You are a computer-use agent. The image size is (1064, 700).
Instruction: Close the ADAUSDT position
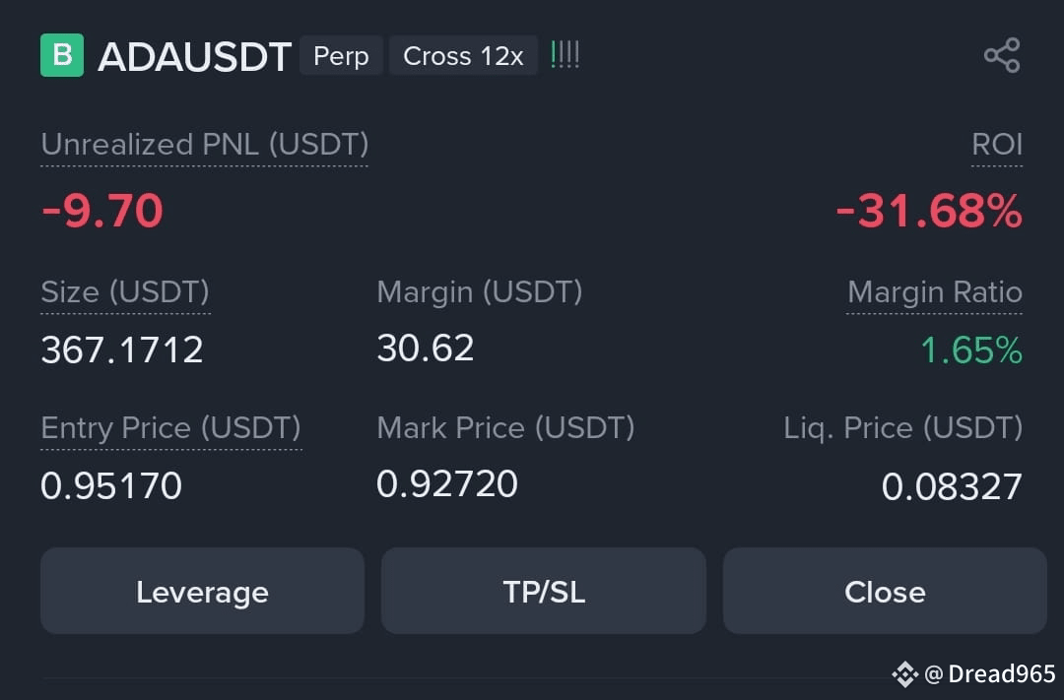tap(885, 591)
